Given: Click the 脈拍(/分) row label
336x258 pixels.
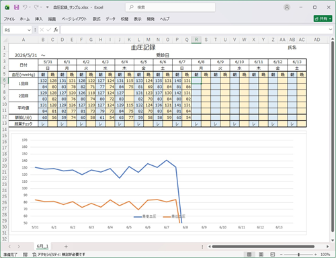Looking at the screenshot, I should [24, 118].
